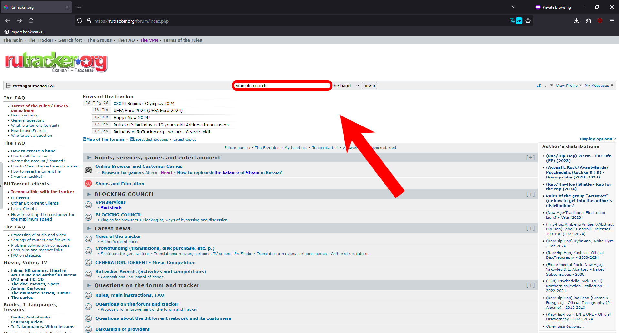Open the extensions puzzle icon
619x333 pixels.
(588, 21)
